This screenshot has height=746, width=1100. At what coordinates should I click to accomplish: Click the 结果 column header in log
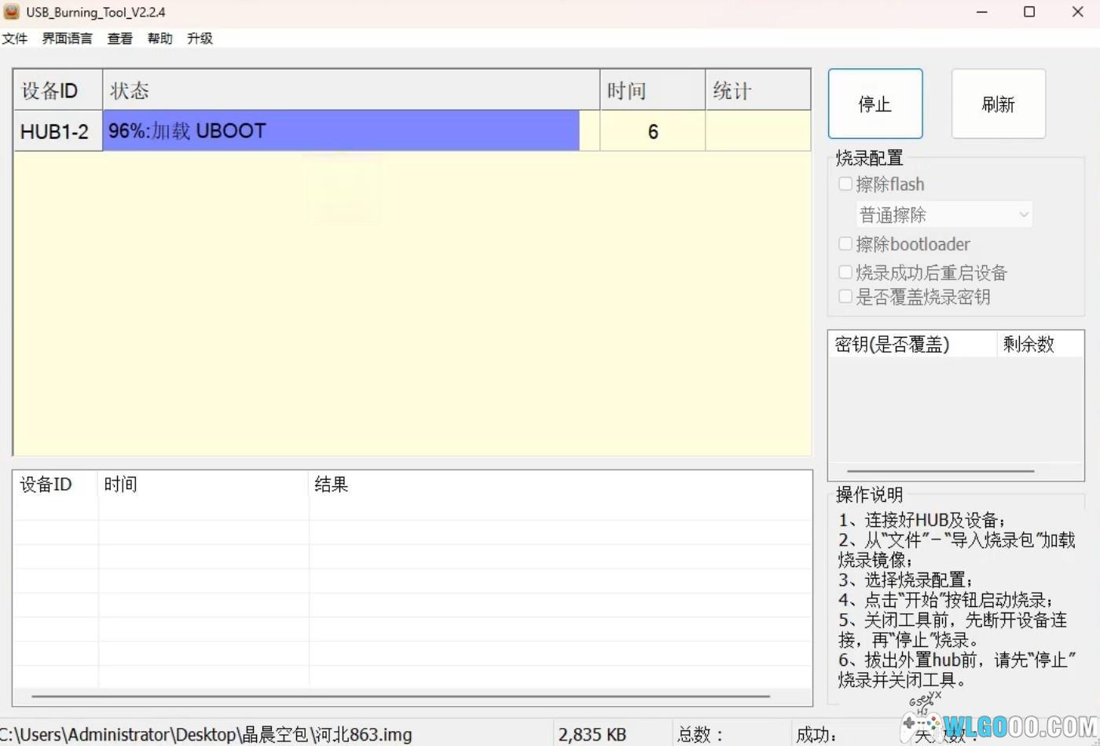click(331, 485)
